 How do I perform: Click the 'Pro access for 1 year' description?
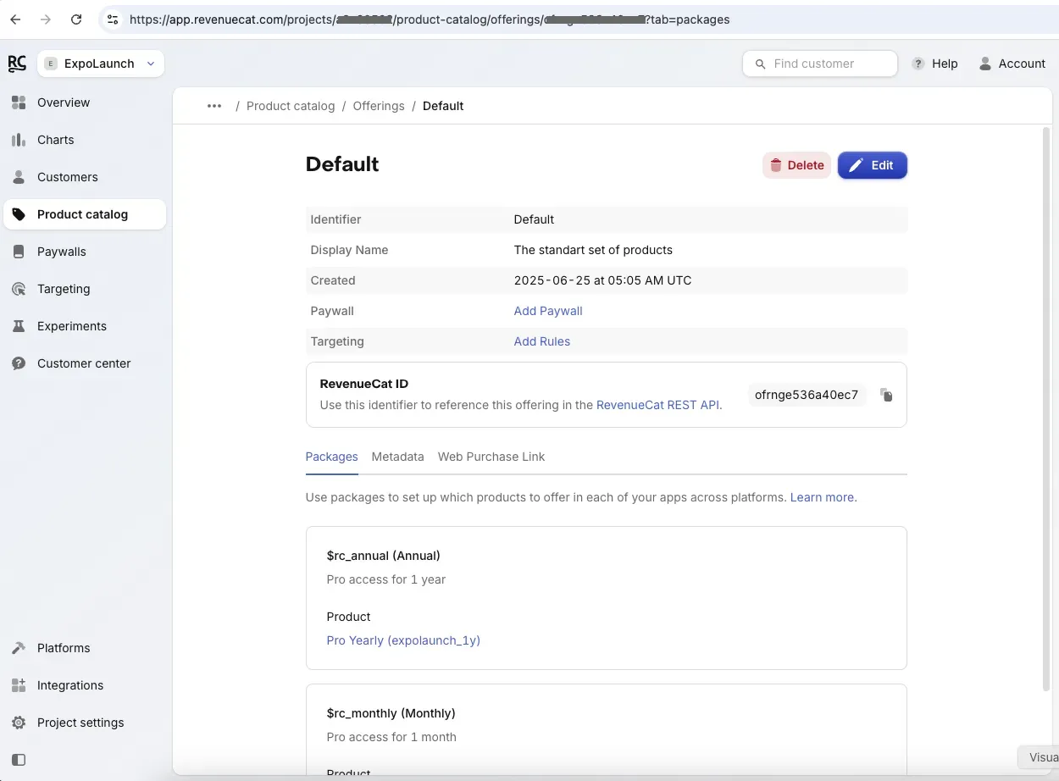point(386,579)
